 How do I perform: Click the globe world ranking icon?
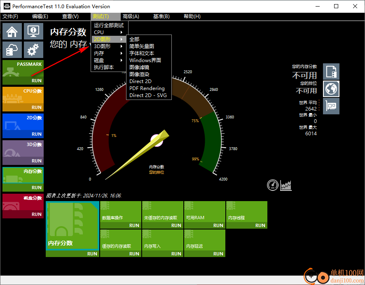pyautogui.click(x=331, y=89)
